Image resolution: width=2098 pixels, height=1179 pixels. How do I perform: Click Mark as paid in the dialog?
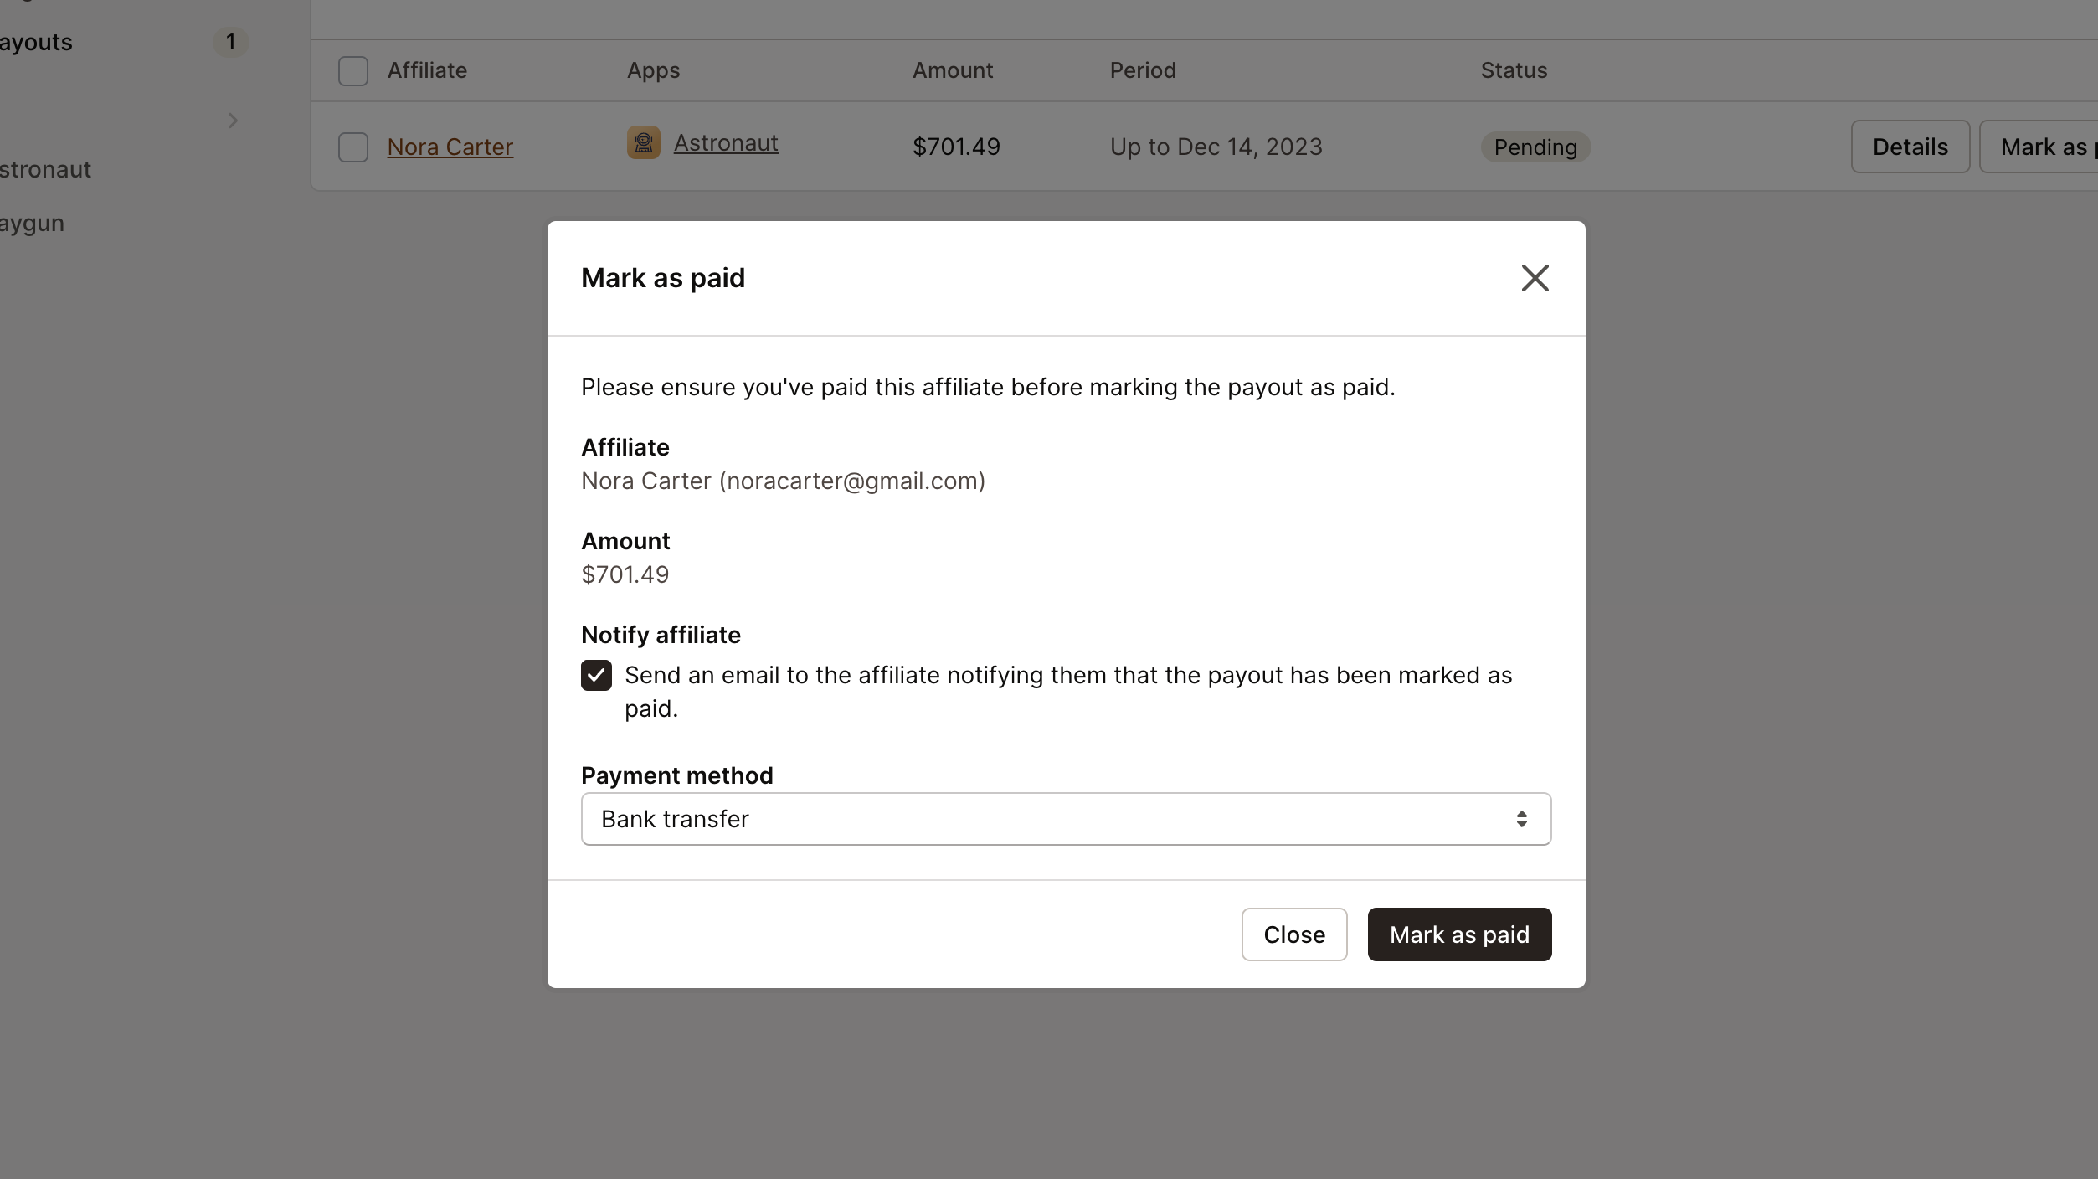point(1458,934)
